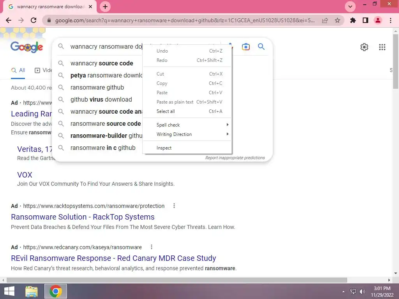Click the vertical scrollbar thumb
Screen dimensions: 399x299
click(395, 61)
